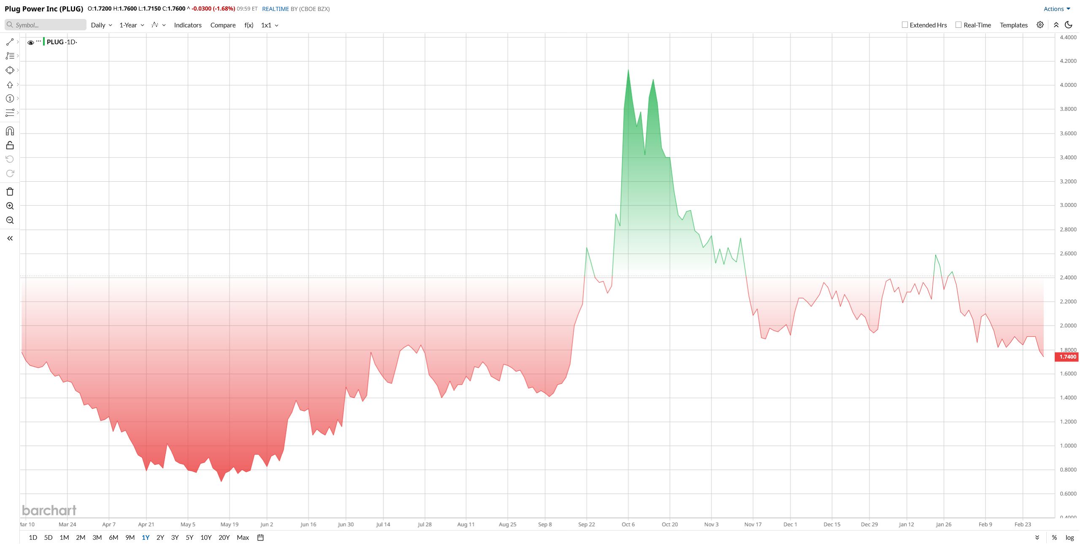Image resolution: width=1080 pixels, height=544 pixels.
Task: Switch to dark mode moon icon
Action: [x=1069, y=25]
